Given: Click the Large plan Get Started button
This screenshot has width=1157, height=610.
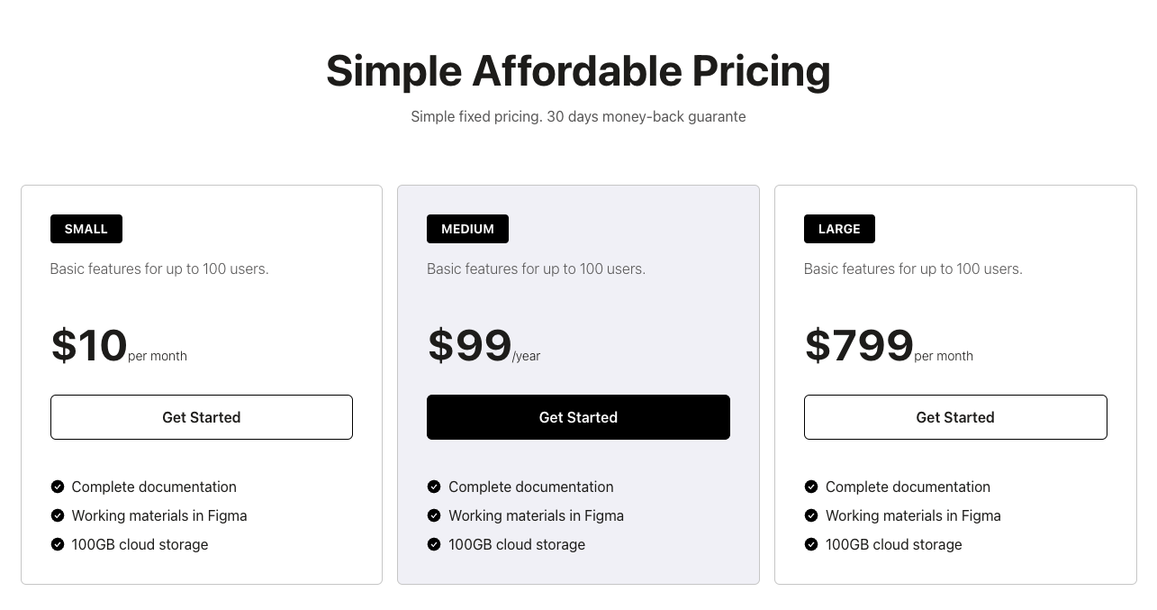Looking at the screenshot, I should click(x=955, y=417).
